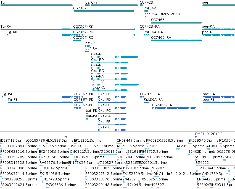Select transcript baf-RB

coord(91,43)
